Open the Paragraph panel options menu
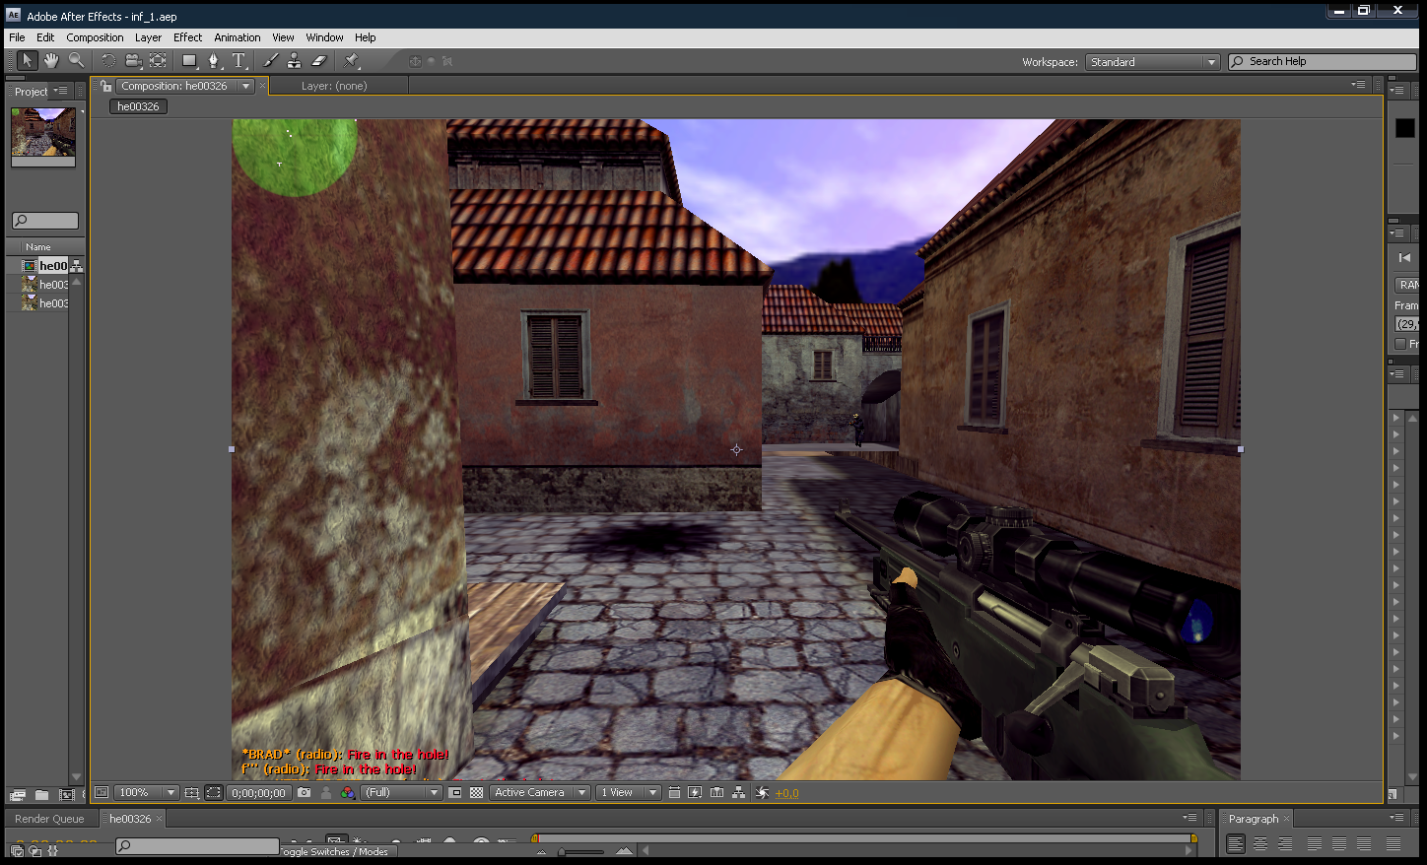Screen dimensions: 1427x865 pyautogui.click(x=1396, y=818)
